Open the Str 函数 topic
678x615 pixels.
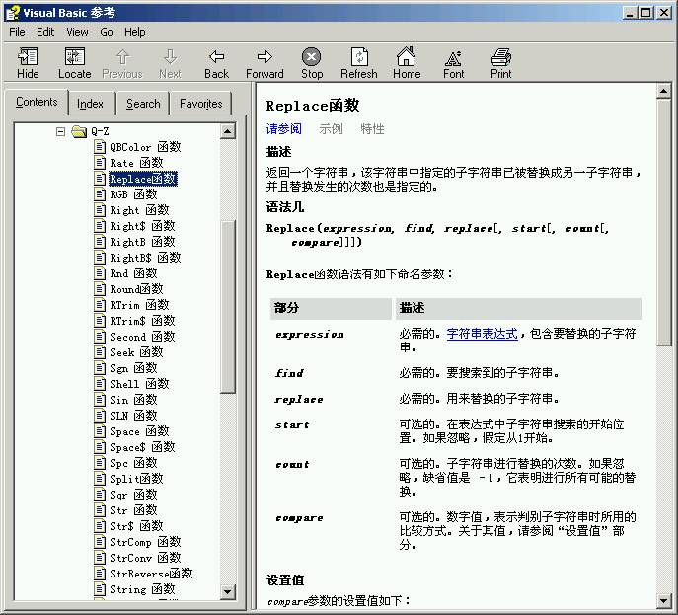point(133,510)
